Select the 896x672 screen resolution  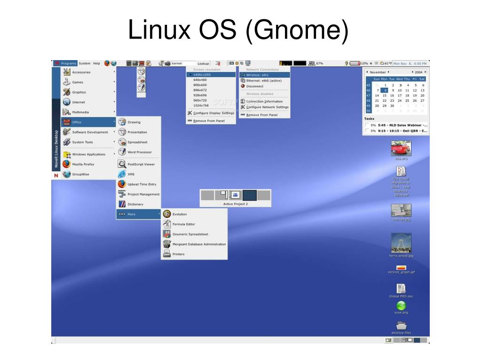pos(211,90)
